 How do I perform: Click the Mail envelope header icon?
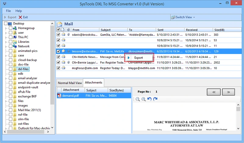tap(59, 24)
